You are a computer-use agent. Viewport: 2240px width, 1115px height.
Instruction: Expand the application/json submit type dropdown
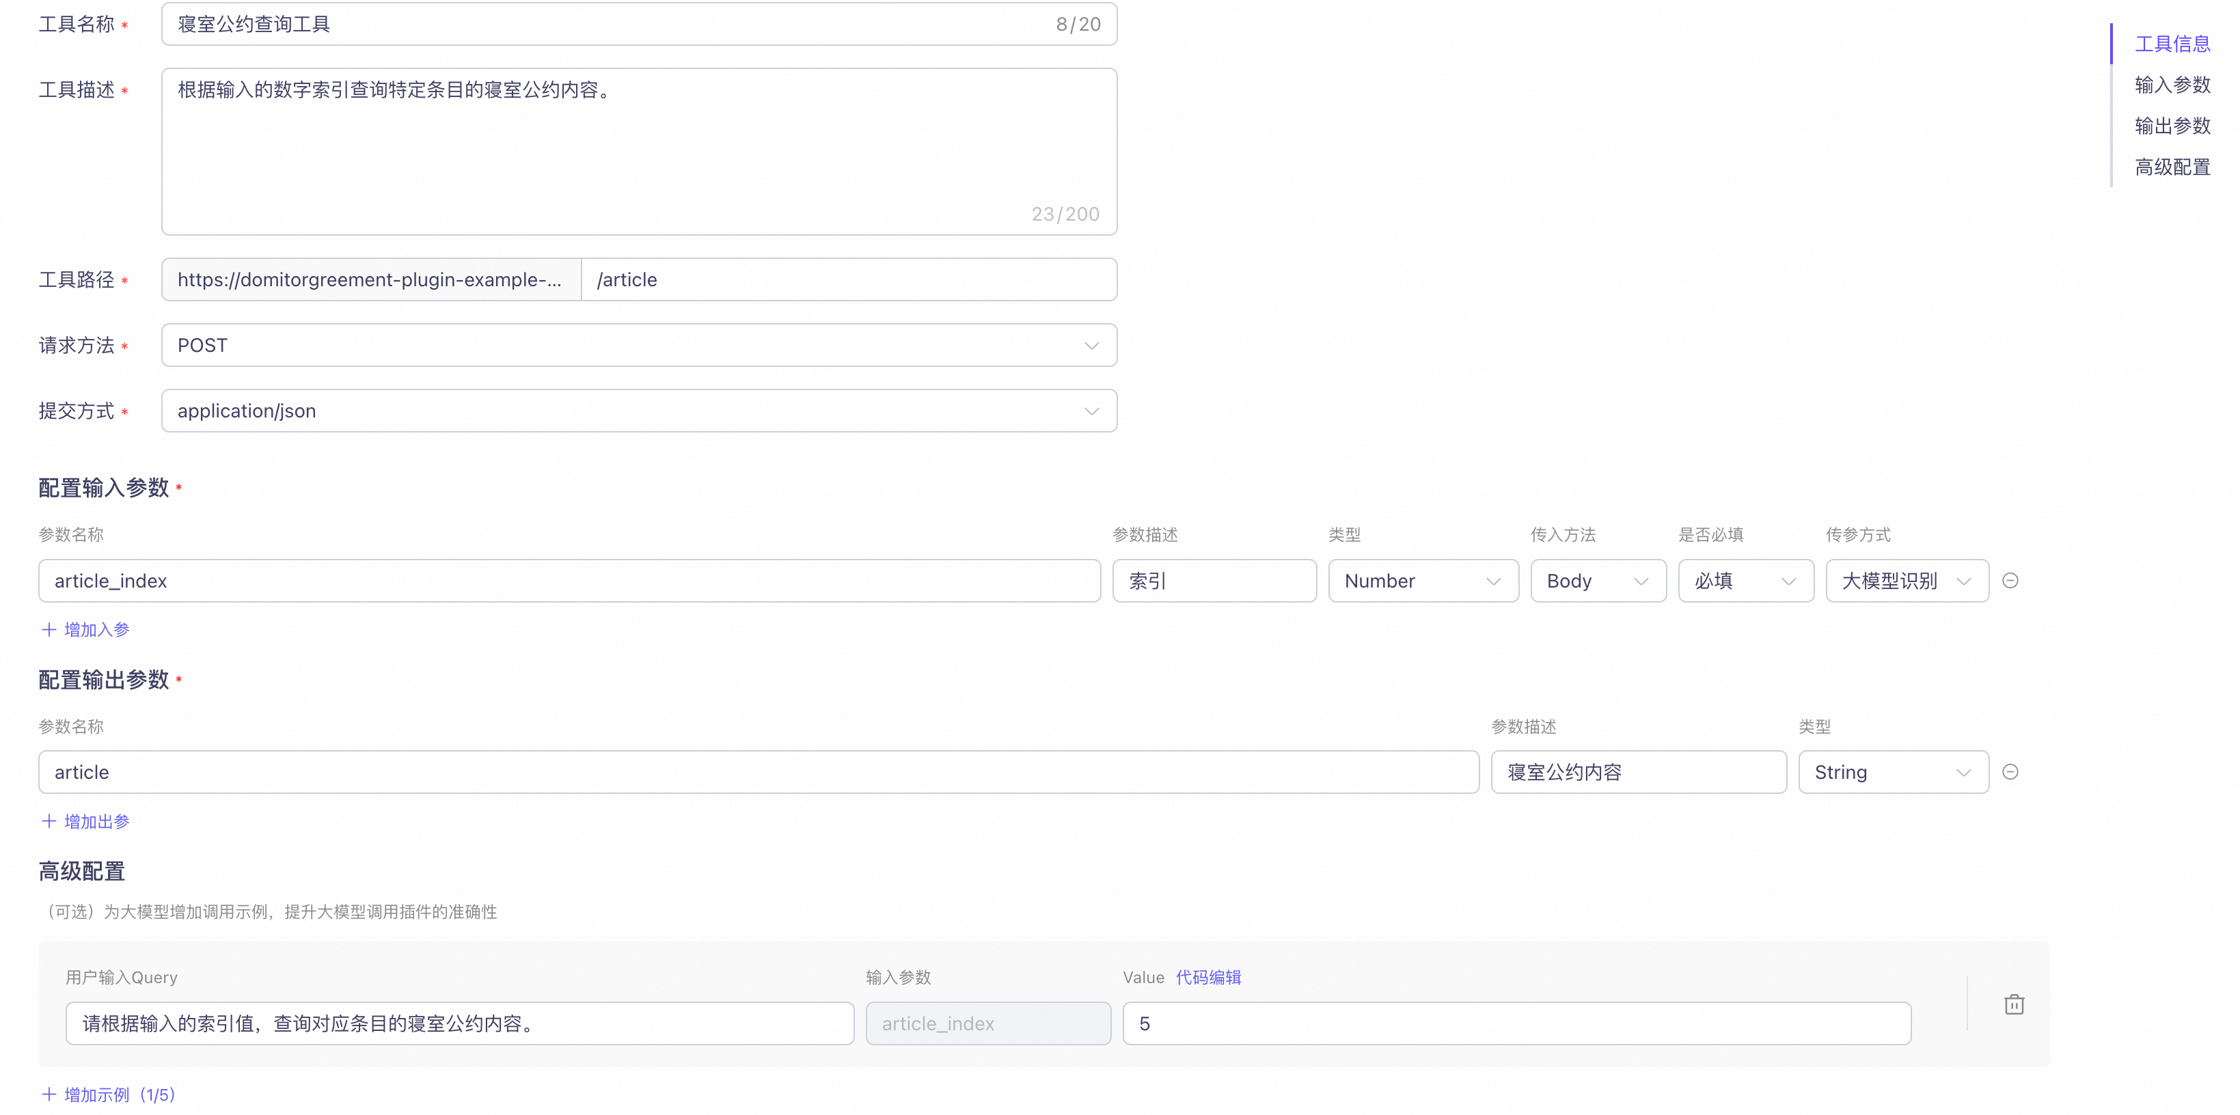click(x=638, y=411)
